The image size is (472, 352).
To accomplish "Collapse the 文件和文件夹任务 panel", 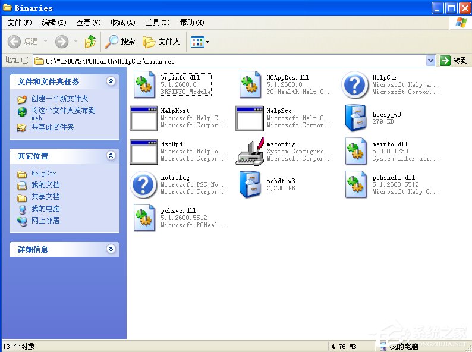I will (x=111, y=81).
